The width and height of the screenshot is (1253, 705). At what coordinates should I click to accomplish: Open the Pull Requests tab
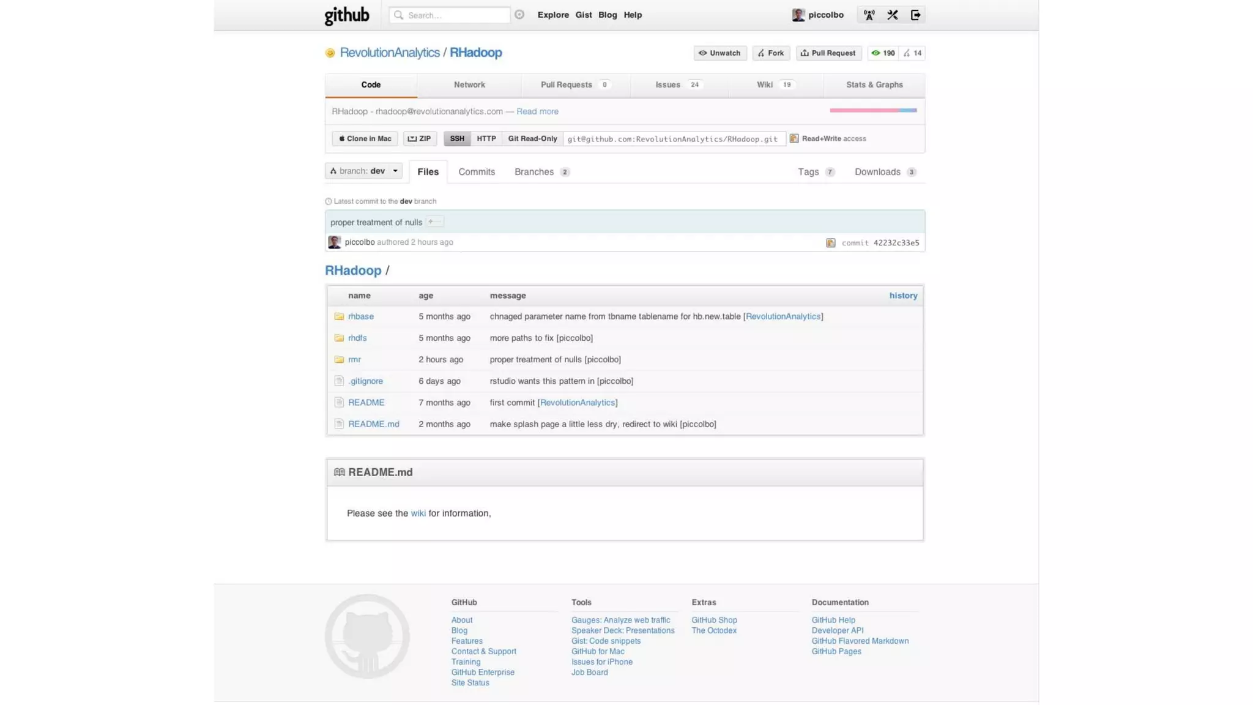point(576,85)
